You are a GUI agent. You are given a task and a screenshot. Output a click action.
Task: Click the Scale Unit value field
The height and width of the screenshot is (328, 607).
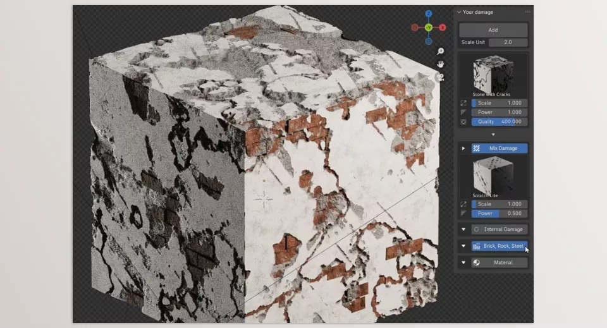point(508,42)
